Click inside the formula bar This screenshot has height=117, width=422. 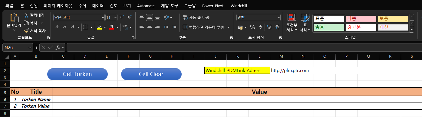pyautogui.click(x=244, y=47)
